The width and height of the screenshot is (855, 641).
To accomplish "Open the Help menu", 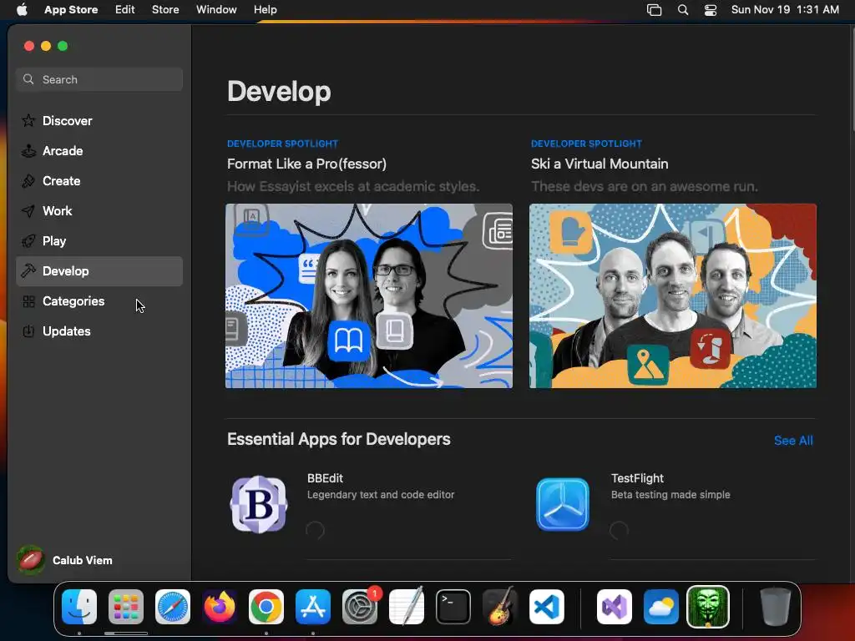I will (x=265, y=10).
